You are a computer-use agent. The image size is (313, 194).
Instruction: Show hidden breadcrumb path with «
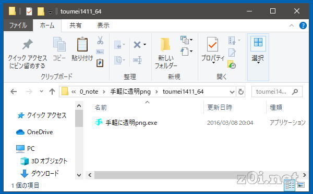(74, 92)
